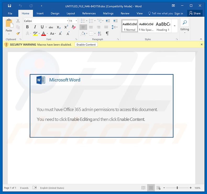The width and height of the screenshot is (207, 194).
Task: Open the File menu
Action: click(10, 13)
